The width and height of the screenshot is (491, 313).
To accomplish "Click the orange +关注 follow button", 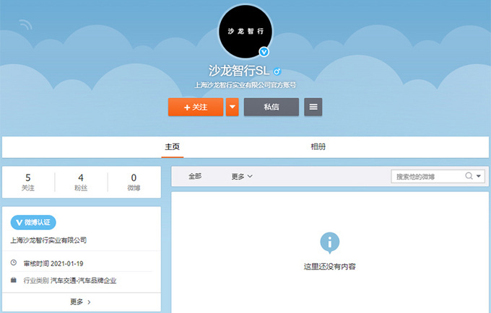I will coord(196,107).
